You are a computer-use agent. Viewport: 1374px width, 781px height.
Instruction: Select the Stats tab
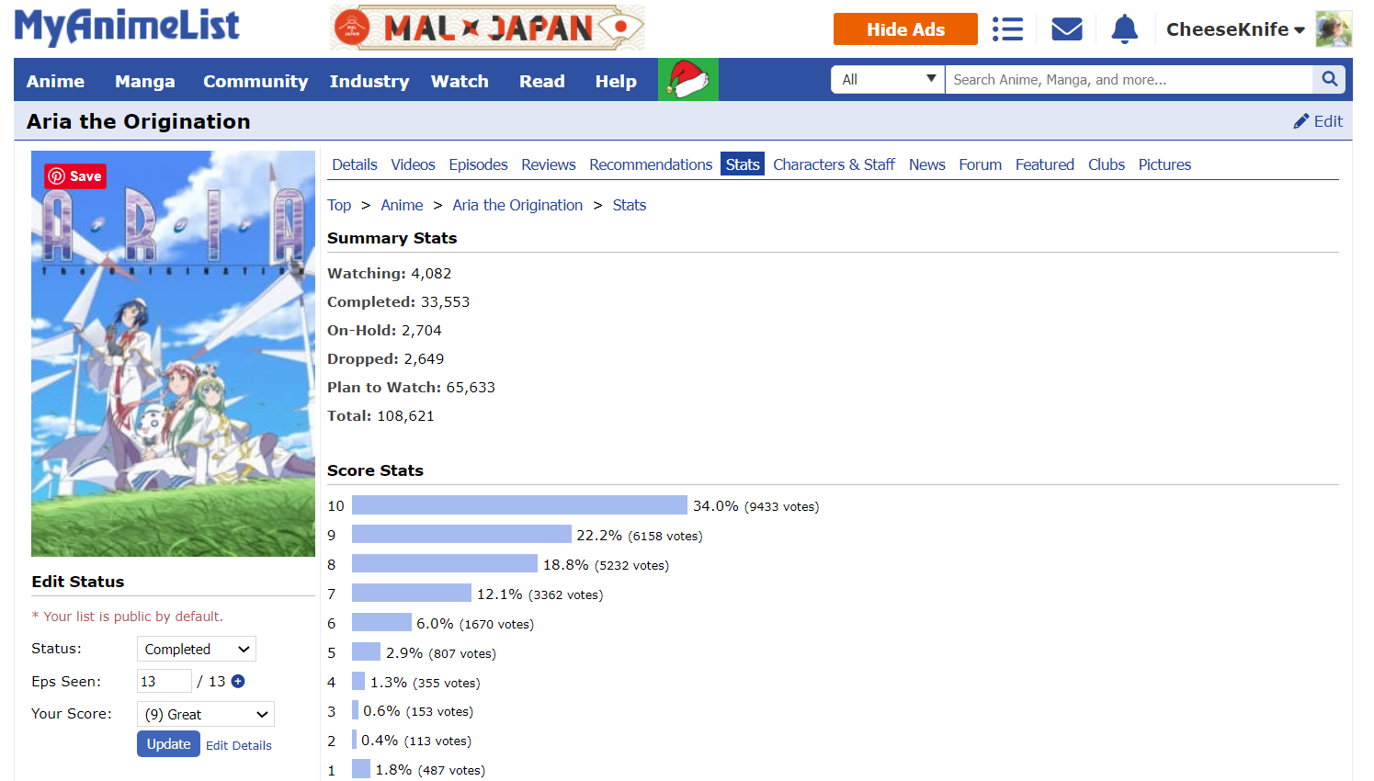pos(743,164)
